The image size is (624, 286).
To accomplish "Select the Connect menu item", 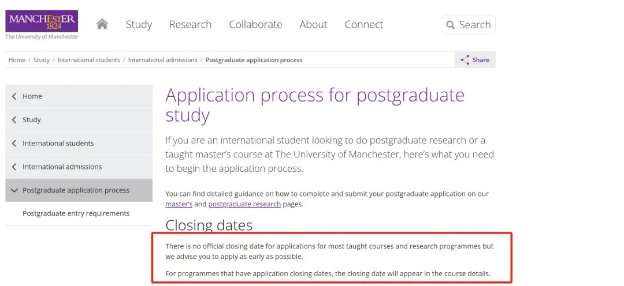I will pos(363,25).
